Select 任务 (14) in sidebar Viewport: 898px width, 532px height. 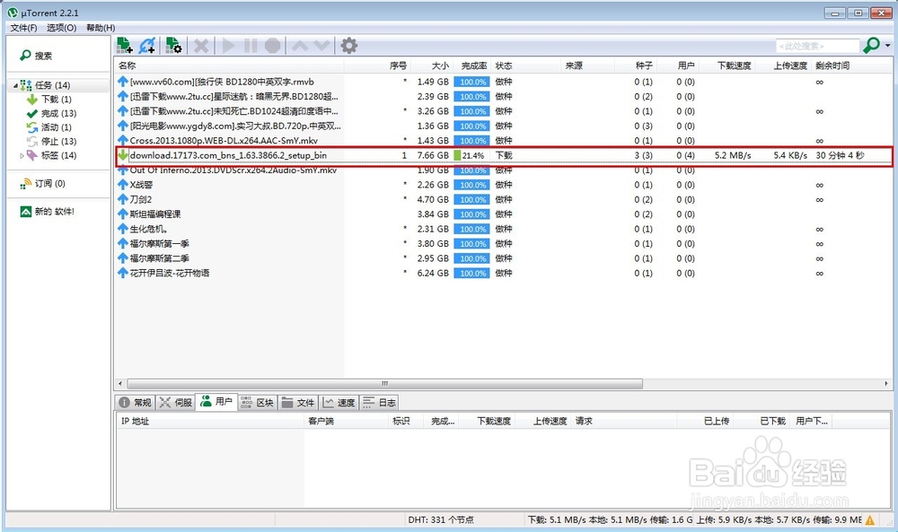click(52, 85)
